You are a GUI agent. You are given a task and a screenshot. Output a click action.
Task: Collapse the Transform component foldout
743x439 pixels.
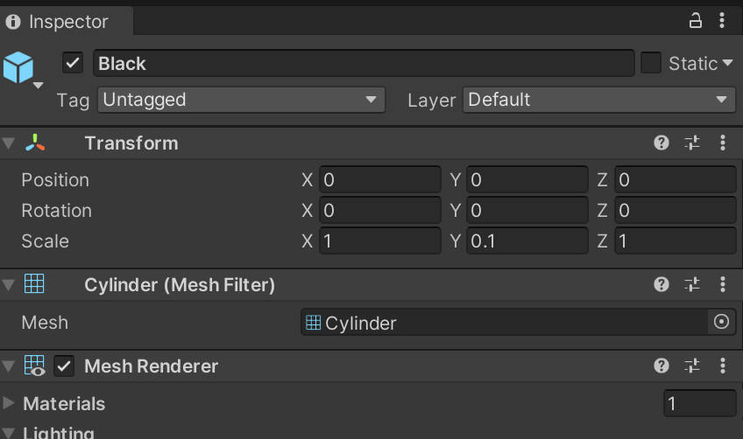pyautogui.click(x=9, y=143)
